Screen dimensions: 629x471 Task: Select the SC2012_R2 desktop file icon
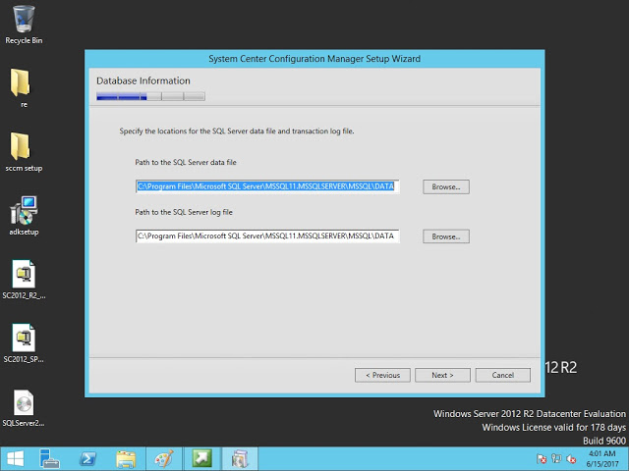pos(24,275)
